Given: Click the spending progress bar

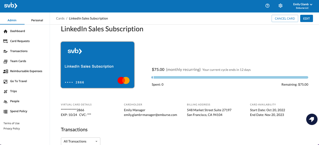Looking at the screenshot, I should [x=230, y=77].
